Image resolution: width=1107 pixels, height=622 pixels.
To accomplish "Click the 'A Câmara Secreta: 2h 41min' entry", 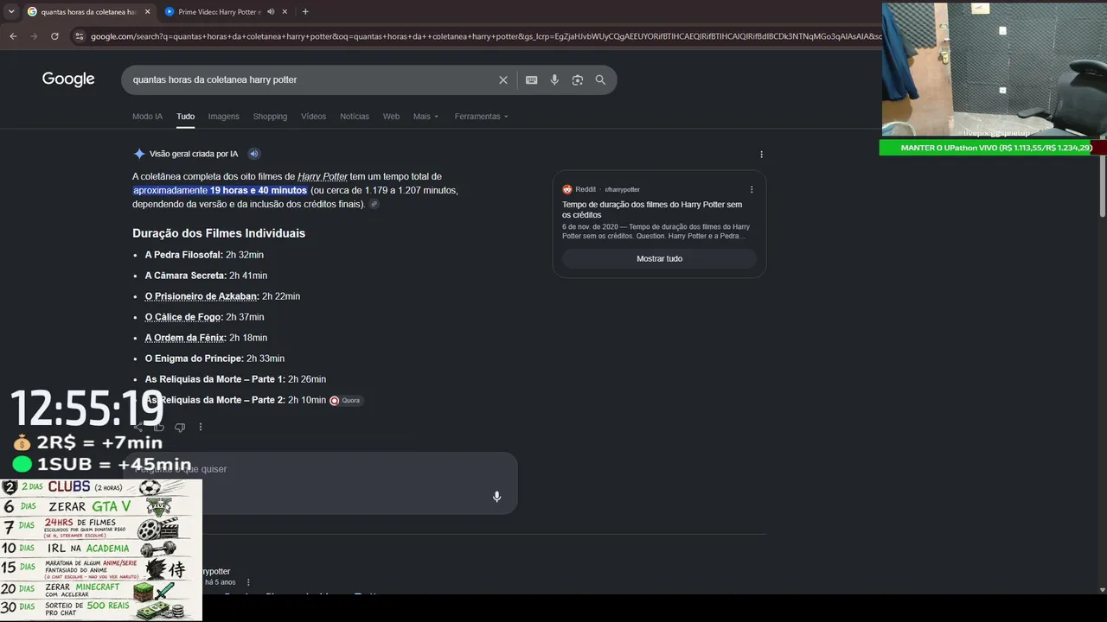I will click(206, 276).
